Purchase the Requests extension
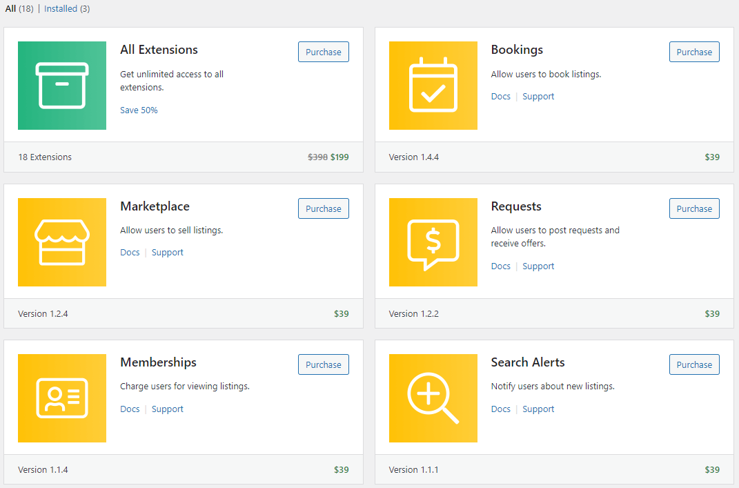Image resolution: width=739 pixels, height=488 pixels. click(694, 208)
